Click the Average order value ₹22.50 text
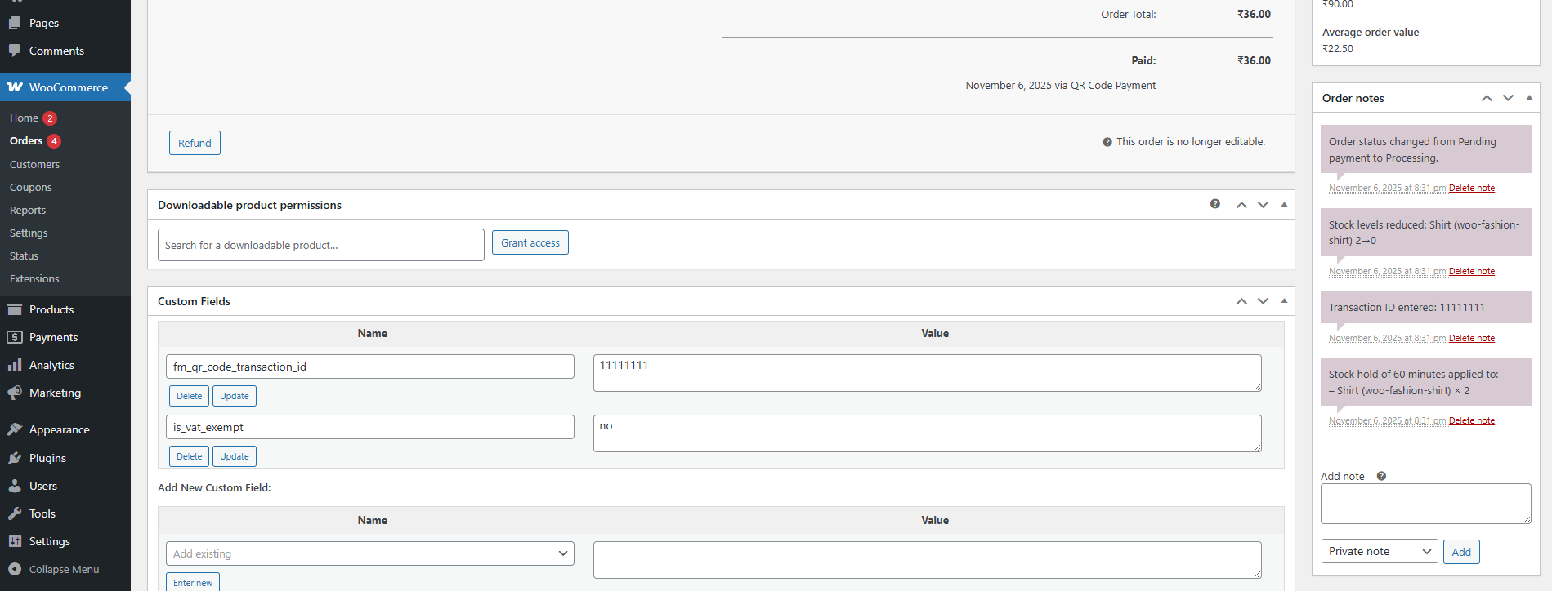 1338,48
